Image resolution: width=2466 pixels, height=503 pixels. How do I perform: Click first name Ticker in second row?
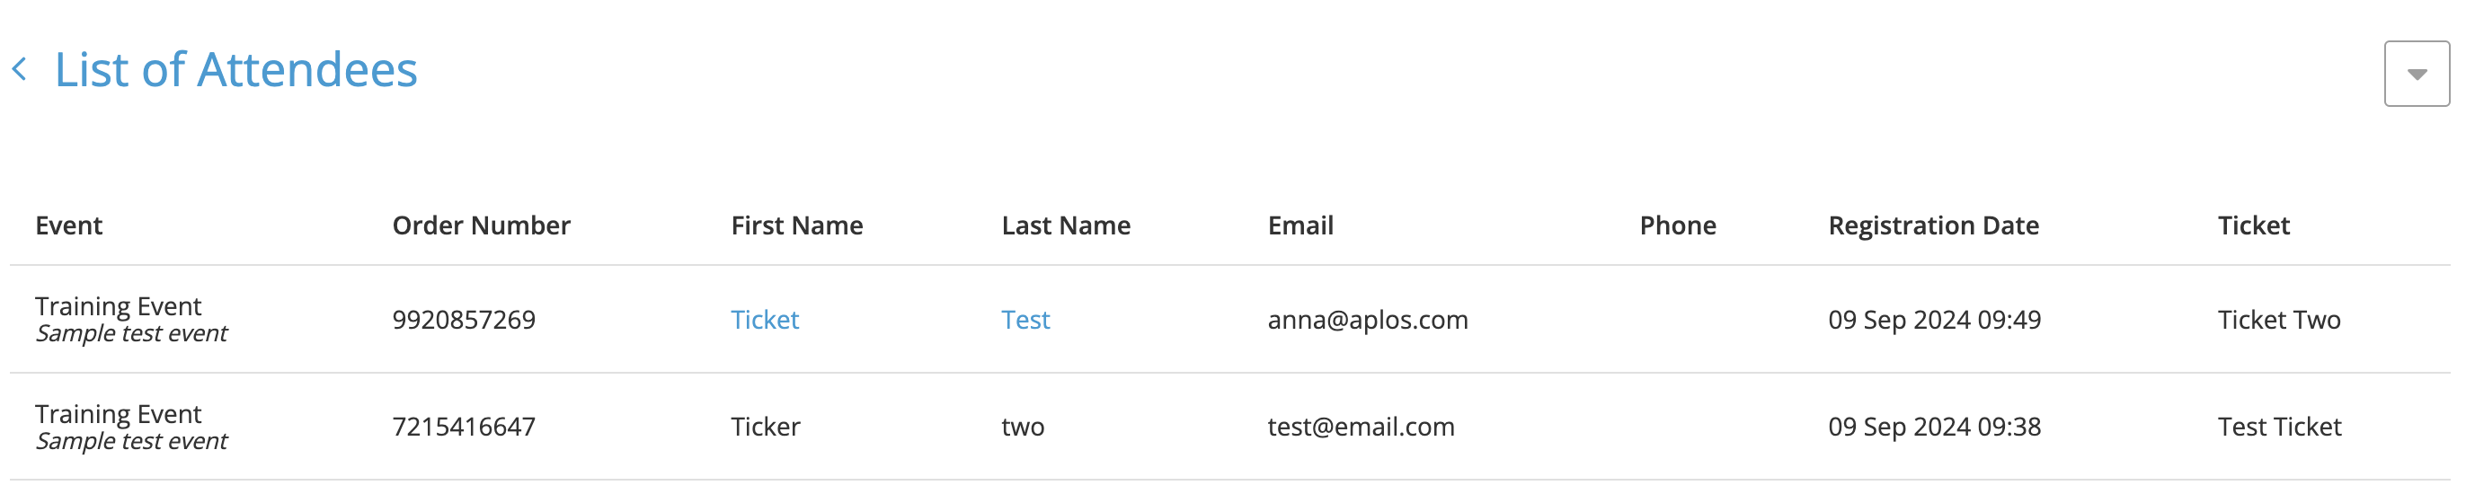765,427
